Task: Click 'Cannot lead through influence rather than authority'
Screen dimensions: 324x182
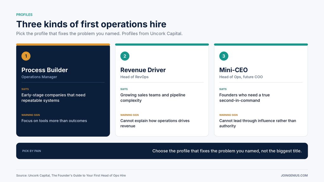Action: pyautogui.click(x=258, y=123)
